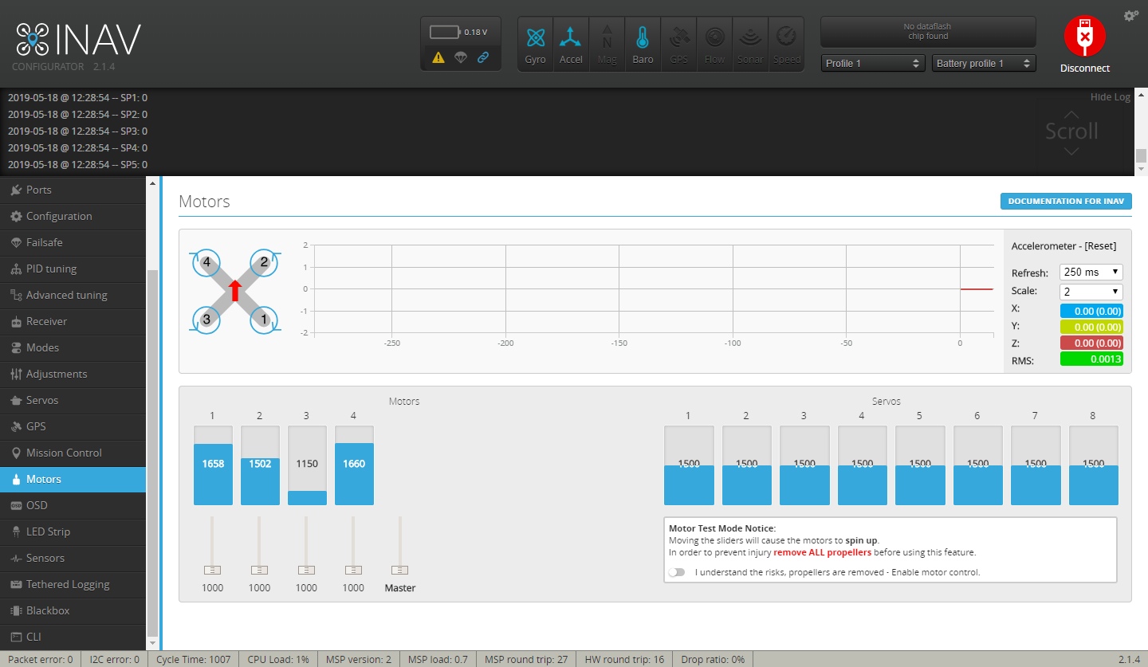Screen dimensions: 1148x667
Task: Expand the Battery profile 1 selector
Action: click(983, 63)
